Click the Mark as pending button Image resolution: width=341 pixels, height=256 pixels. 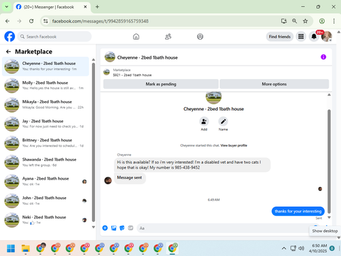[161, 84]
